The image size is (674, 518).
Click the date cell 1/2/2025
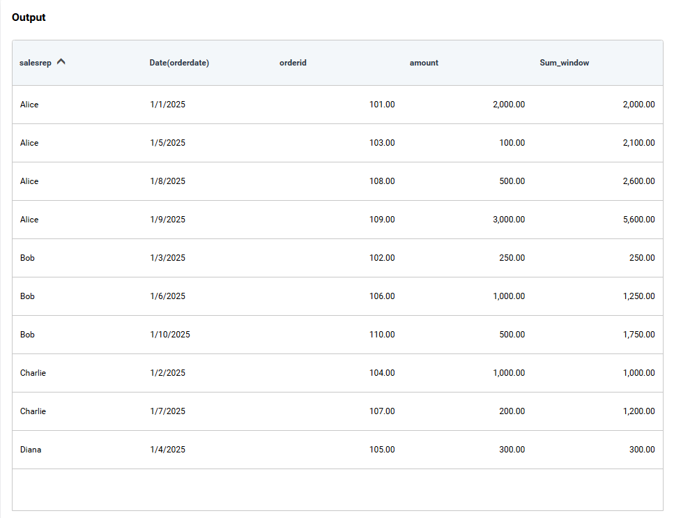(x=167, y=373)
